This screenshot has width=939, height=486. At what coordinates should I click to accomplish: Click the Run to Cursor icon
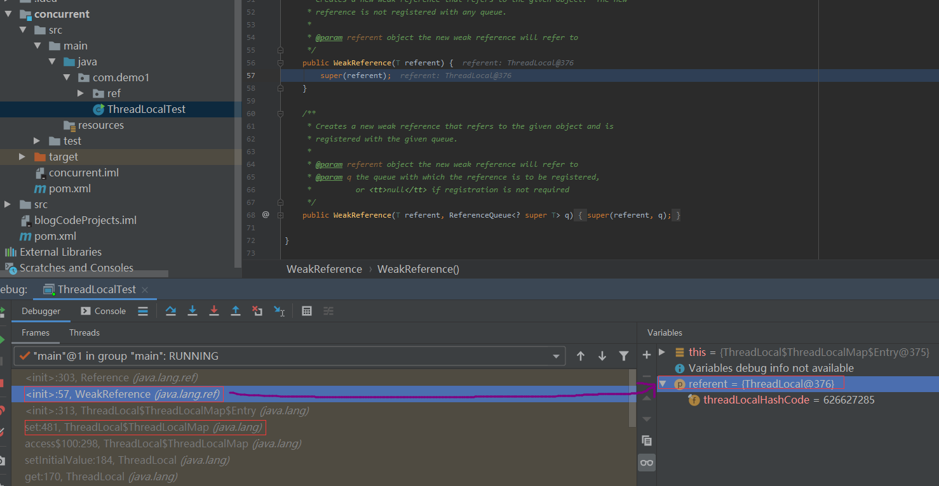pyautogui.click(x=279, y=311)
